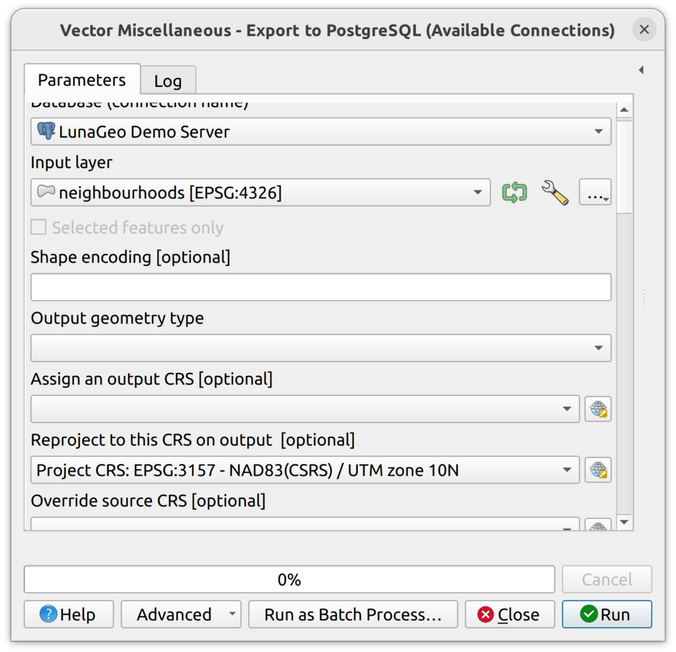Expand the Output geometry type dropdown
Image resolution: width=676 pixels, height=652 pixels.
point(321,348)
